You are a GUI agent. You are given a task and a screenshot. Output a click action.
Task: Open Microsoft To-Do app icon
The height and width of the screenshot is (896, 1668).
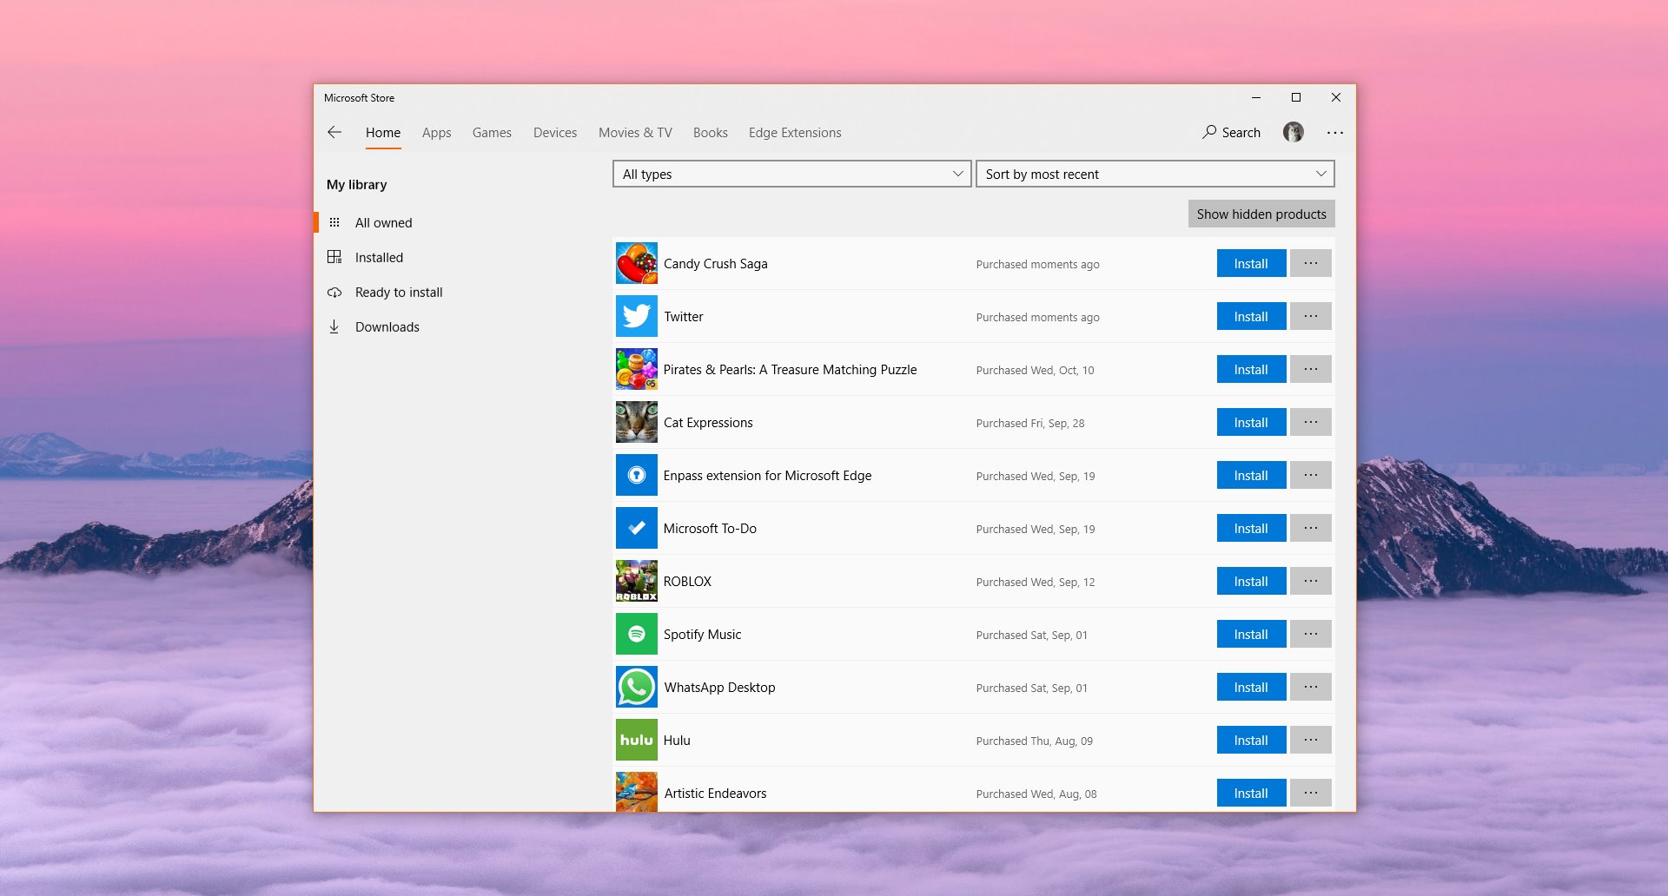point(637,528)
